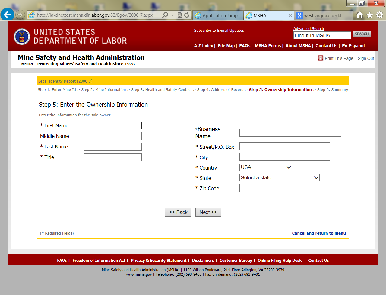The image size is (386, 295).
Task: Click the Find It In MSHA search box
Action: [x=322, y=35]
